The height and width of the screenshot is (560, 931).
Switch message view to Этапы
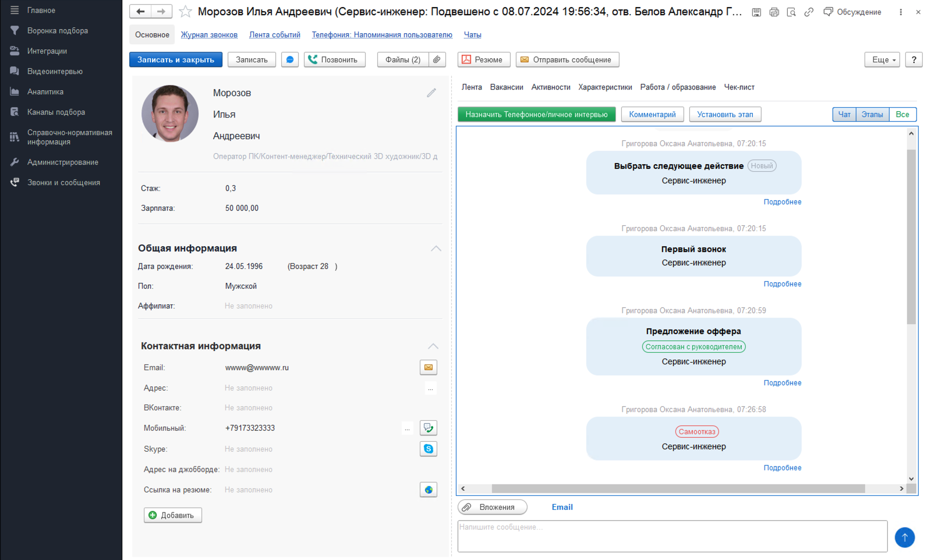point(872,114)
